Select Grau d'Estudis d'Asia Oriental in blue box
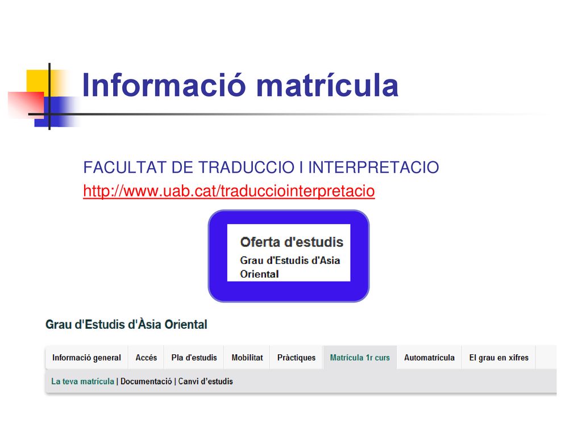582x436 pixels. click(290, 267)
